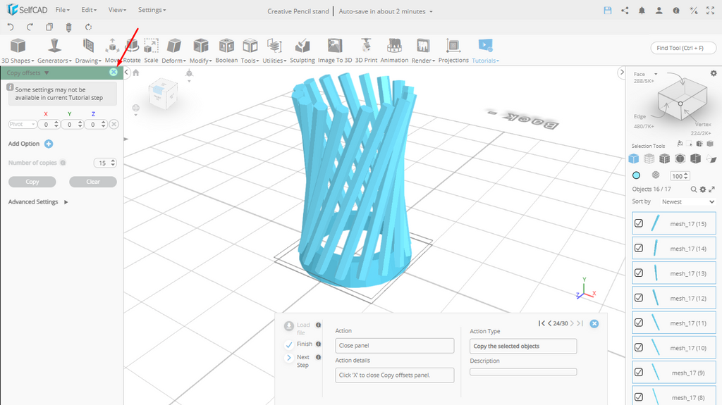Toggle checkbox for mesh_17 (9)
The width and height of the screenshot is (722, 405).
click(x=639, y=373)
